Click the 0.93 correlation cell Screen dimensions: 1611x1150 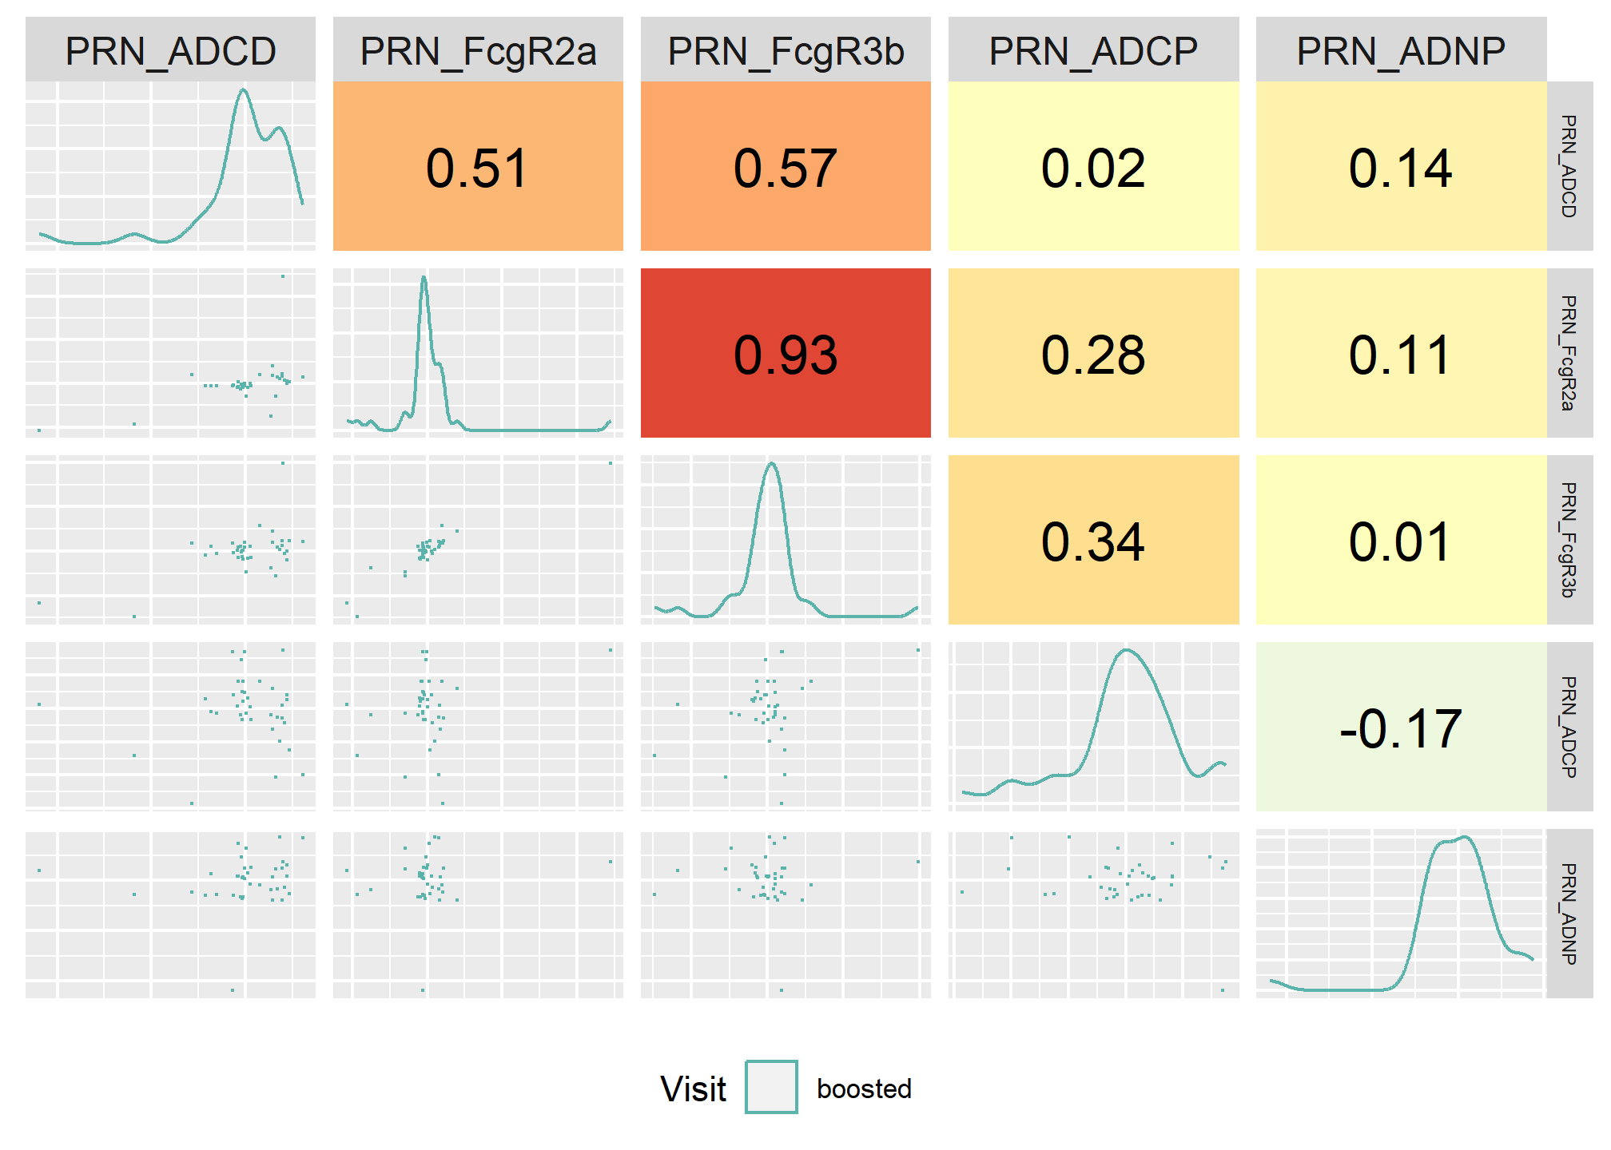pos(786,353)
